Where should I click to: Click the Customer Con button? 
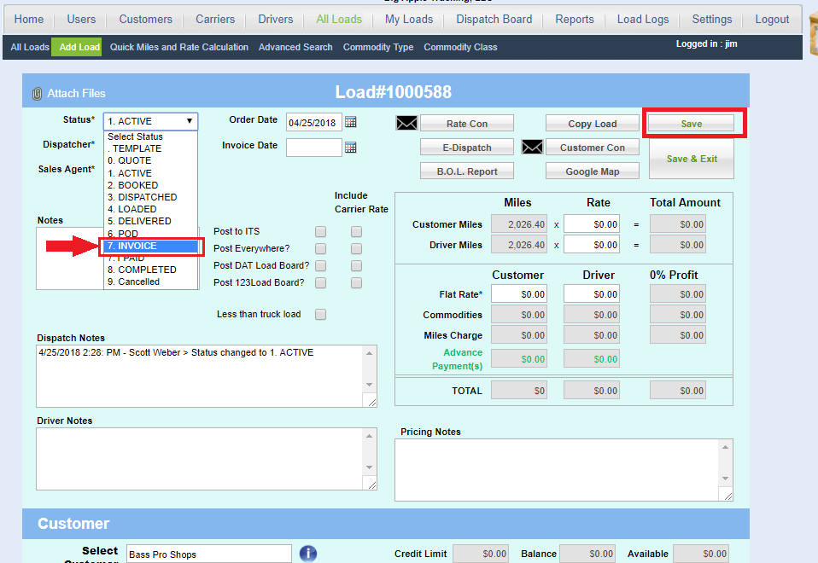(x=592, y=148)
